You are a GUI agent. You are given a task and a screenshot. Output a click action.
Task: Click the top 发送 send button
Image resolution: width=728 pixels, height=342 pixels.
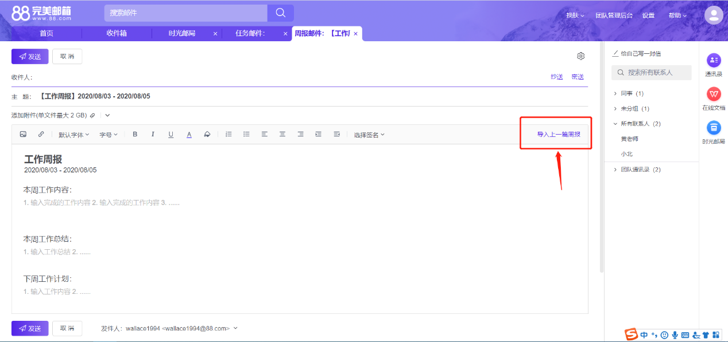30,56
